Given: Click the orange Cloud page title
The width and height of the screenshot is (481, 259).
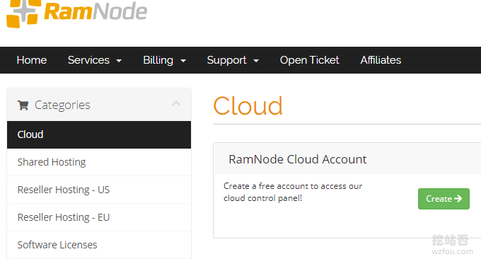Looking at the screenshot, I should click(248, 106).
